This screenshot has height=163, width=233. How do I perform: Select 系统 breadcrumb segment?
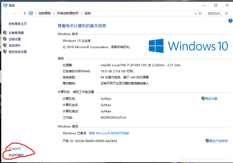pos(88,13)
